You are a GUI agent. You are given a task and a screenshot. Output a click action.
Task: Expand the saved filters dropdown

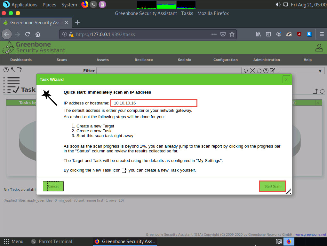(300, 71)
